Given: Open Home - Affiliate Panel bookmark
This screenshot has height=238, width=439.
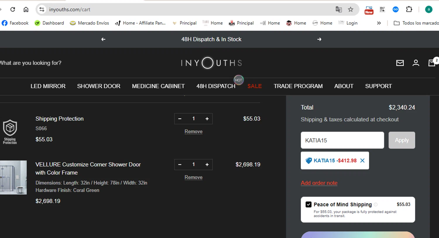Looking at the screenshot, I should click(x=140, y=23).
